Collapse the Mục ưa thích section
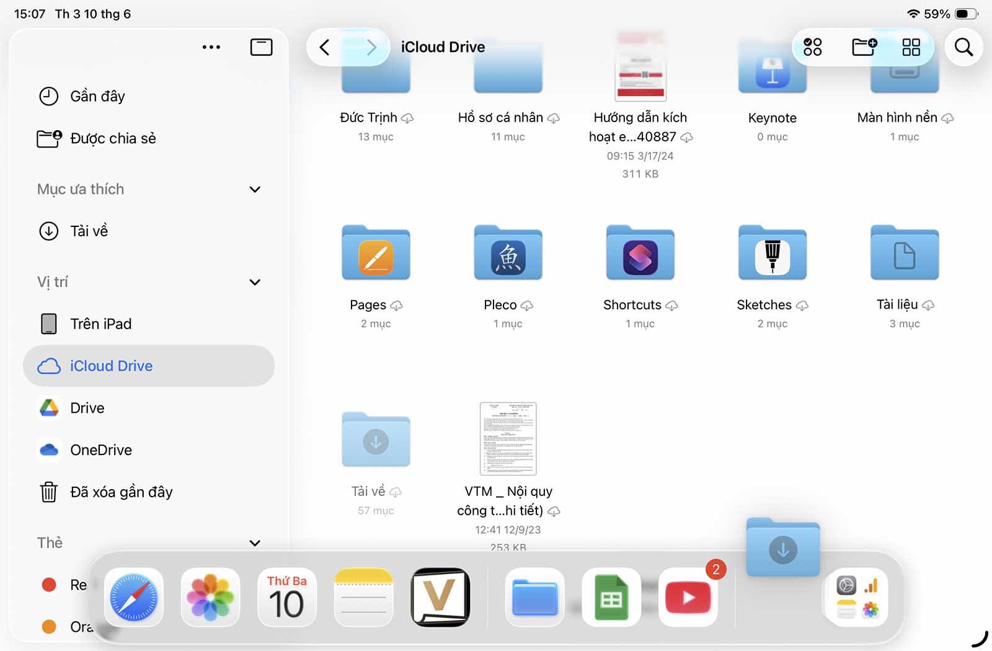 (254, 190)
